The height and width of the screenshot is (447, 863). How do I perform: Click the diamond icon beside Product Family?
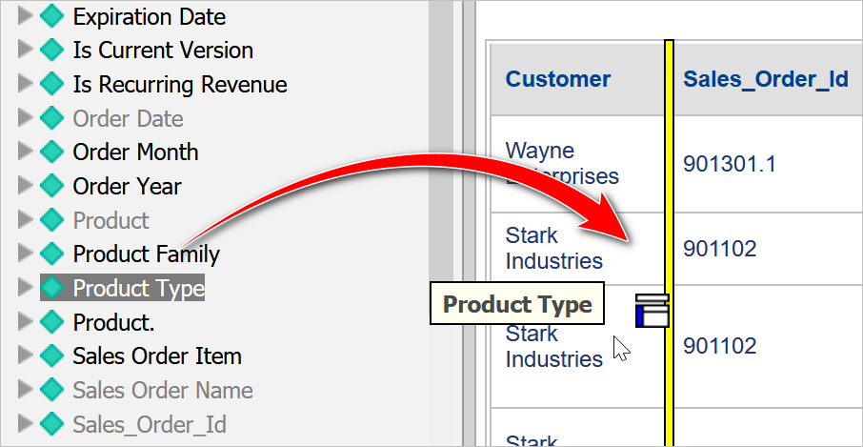(x=51, y=254)
